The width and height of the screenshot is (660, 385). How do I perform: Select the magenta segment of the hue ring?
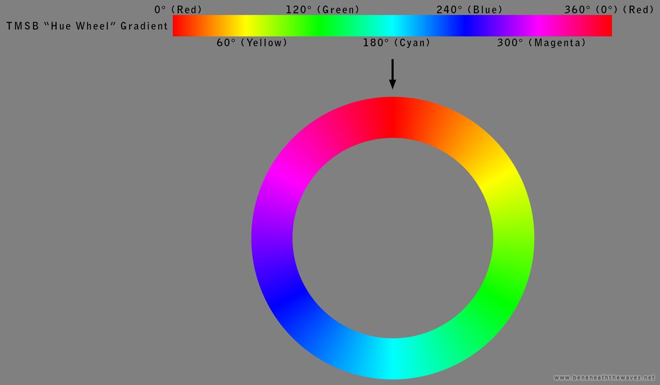(288, 178)
